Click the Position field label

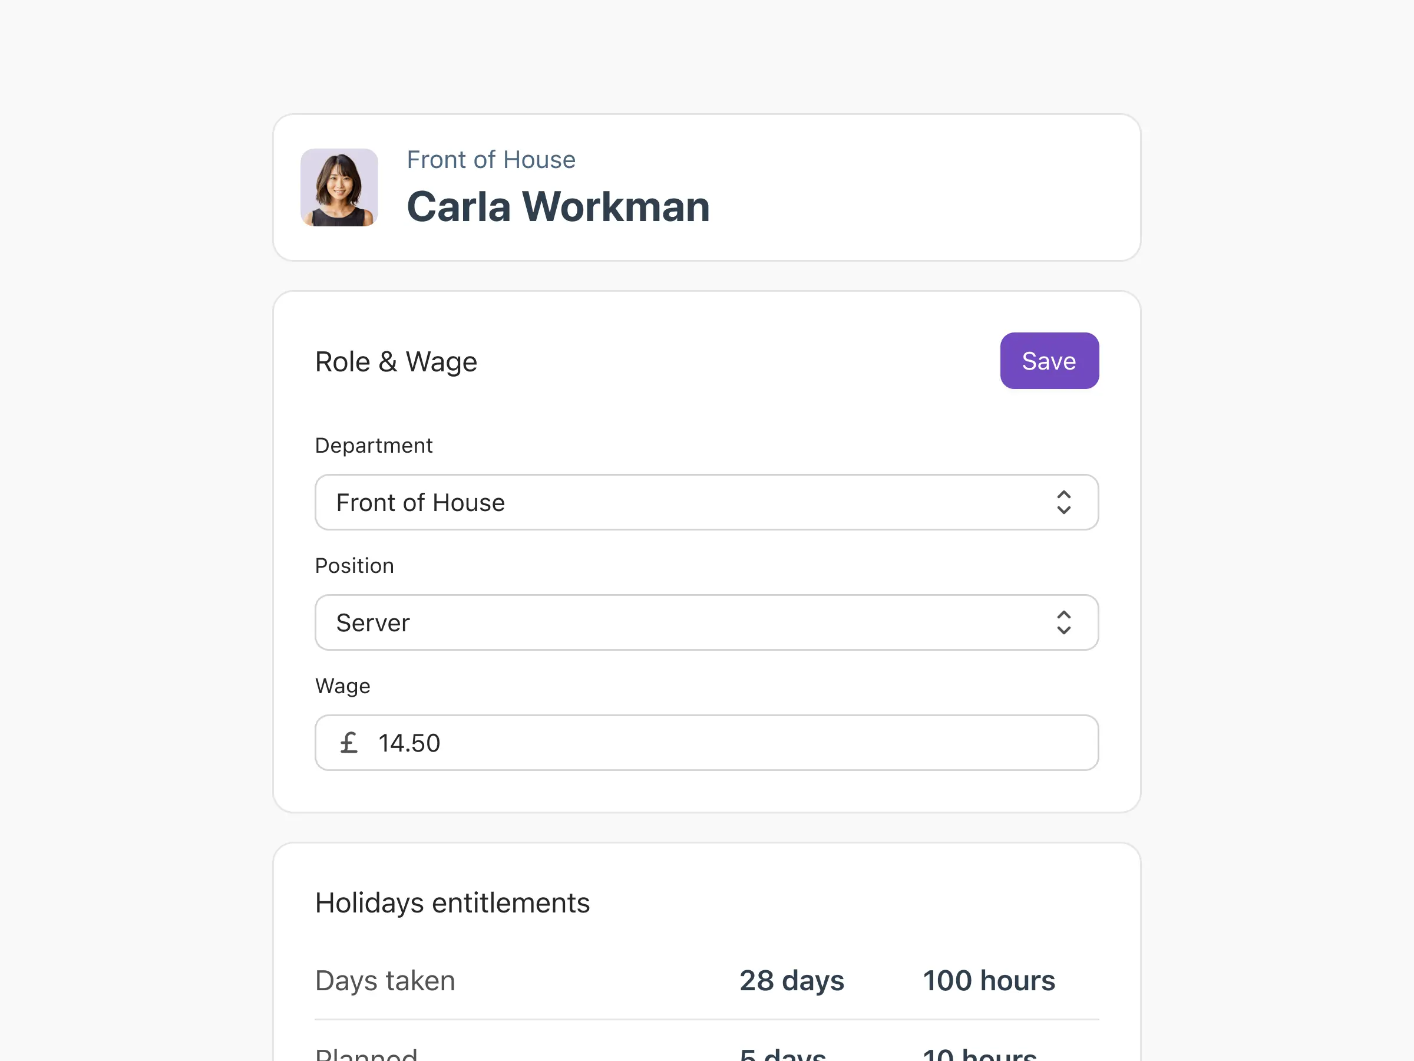point(355,565)
